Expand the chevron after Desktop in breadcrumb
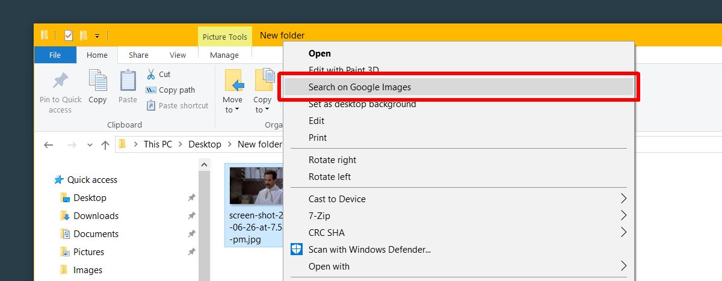Image resolution: width=722 pixels, height=281 pixels. point(229,144)
